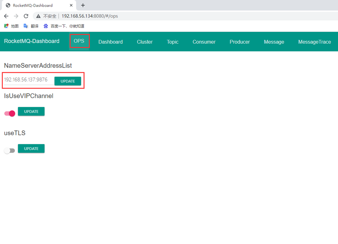Open the OPS menu item
Screen dimensions: 338x244
coord(79,41)
